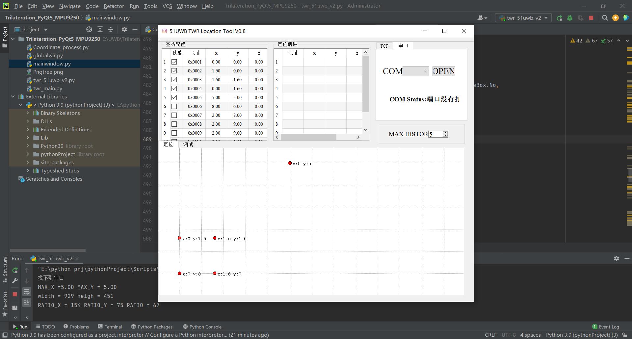Open Run panel settings gear icon

coord(617,258)
